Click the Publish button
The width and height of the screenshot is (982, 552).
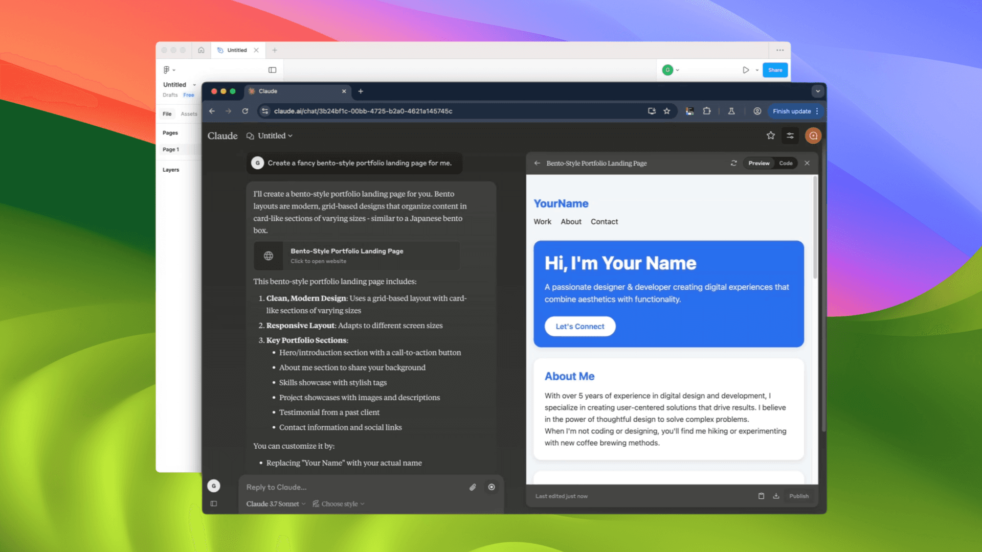coord(798,496)
